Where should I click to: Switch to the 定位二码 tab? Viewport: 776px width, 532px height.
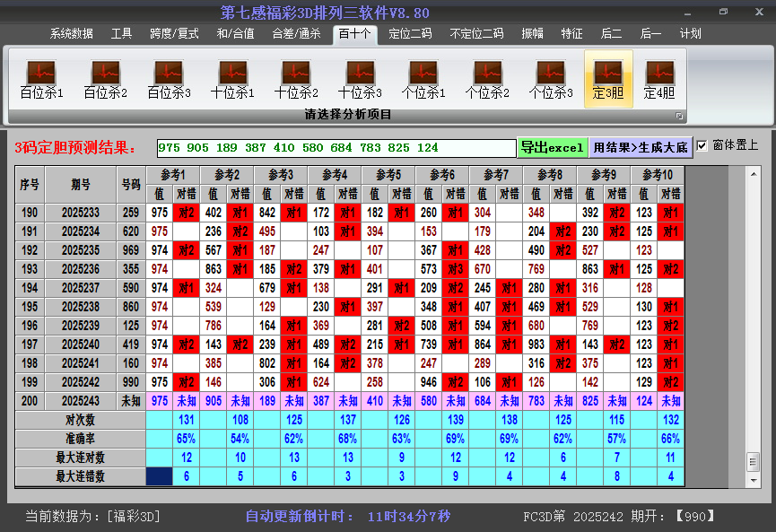click(410, 34)
